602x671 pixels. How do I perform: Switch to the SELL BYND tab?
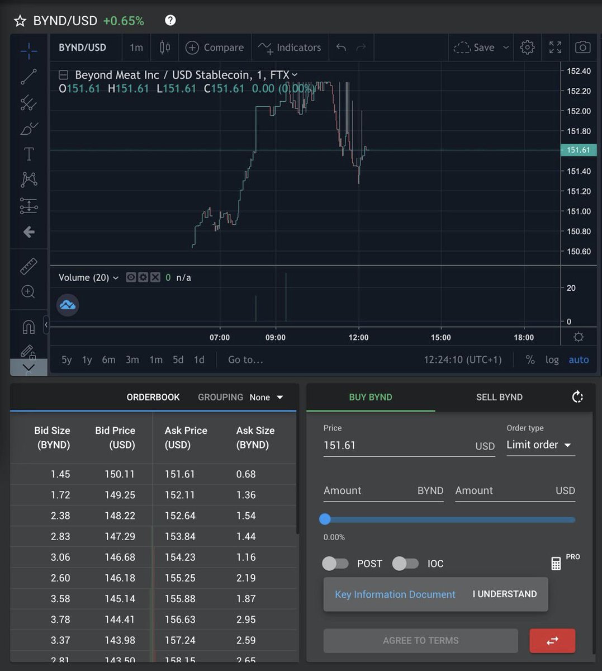point(499,397)
